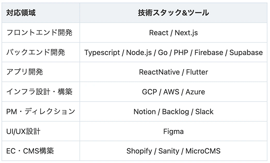The width and height of the screenshot is (270, 163).
Task: Click the Shopify / Sanity / MicroCMS cell
Action: 173,151
